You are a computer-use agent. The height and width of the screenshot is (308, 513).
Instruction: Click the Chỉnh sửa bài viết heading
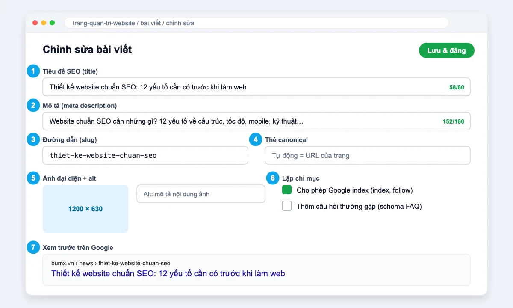click(87, 50)
